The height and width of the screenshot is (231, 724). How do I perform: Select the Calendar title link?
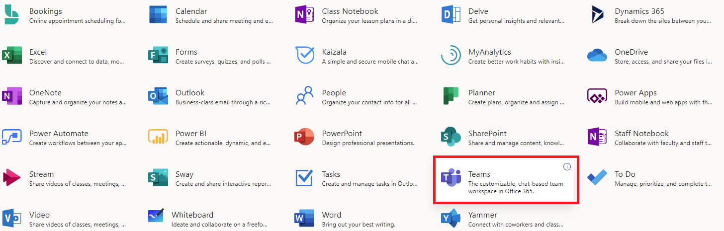(191, 11)
